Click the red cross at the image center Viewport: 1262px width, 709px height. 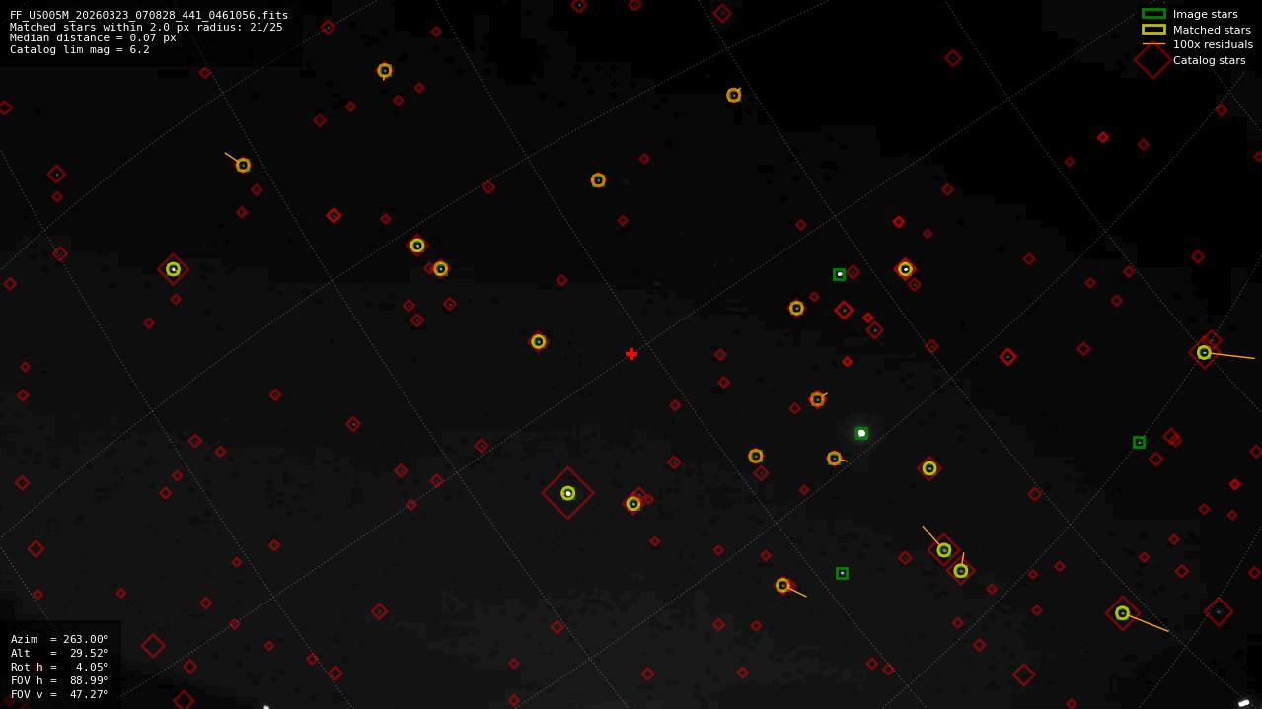tap(631, 354)
